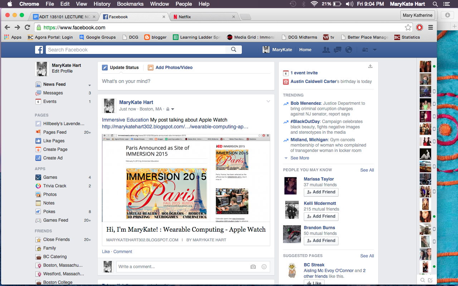Open the messages chat bubble icon
Image resolution: width=458 pixels, height=286 pixels.
click(x=337, y=50)
